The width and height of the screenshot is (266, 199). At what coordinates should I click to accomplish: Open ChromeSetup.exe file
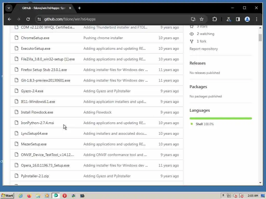point(35,38)
